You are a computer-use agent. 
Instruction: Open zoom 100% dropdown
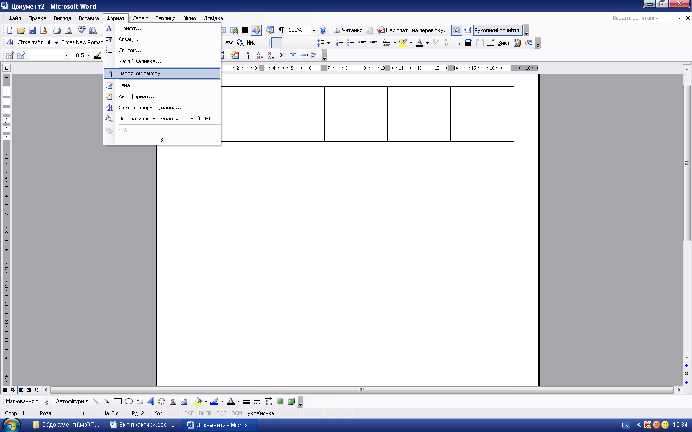tap(314, 30)
